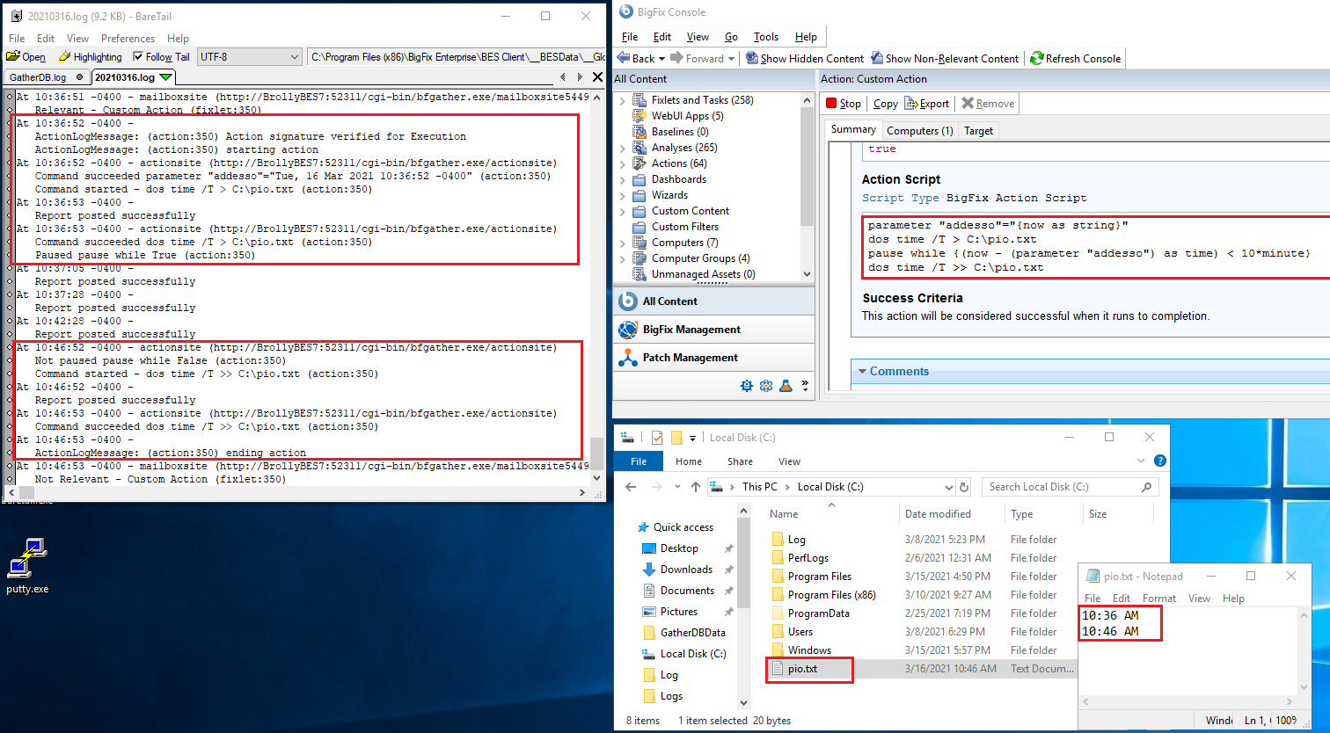Select Unmanaged Assets (0) tree item
The image size is (1330, 733).
[x=703, y=274]
